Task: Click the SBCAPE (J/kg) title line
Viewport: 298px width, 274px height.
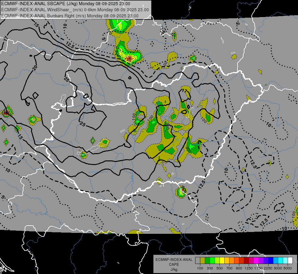Action: click(x=66, y=4)
